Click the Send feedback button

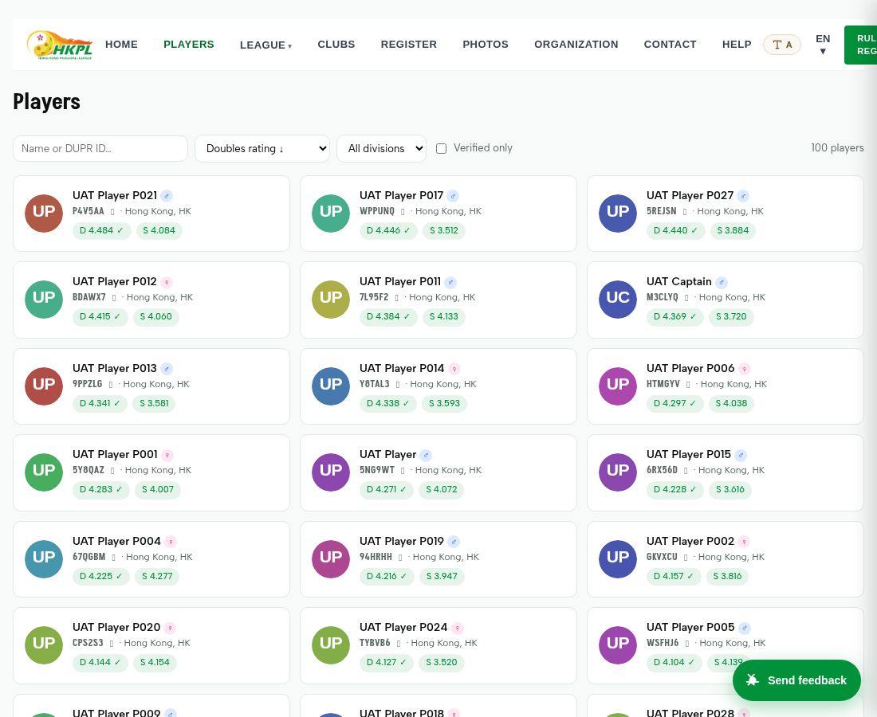click(796, 680)
